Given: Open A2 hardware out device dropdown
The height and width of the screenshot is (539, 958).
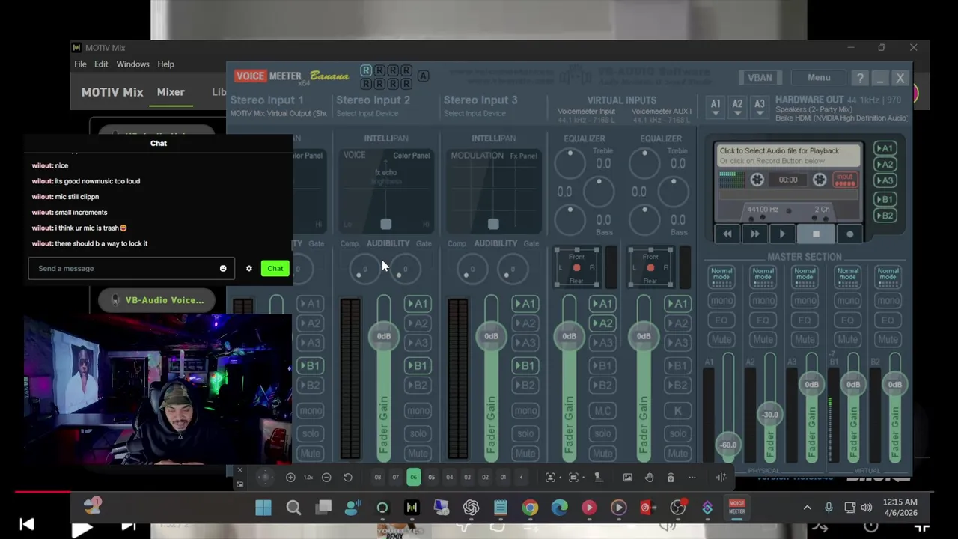Looking at the screenshot, I should pos(737,107).
